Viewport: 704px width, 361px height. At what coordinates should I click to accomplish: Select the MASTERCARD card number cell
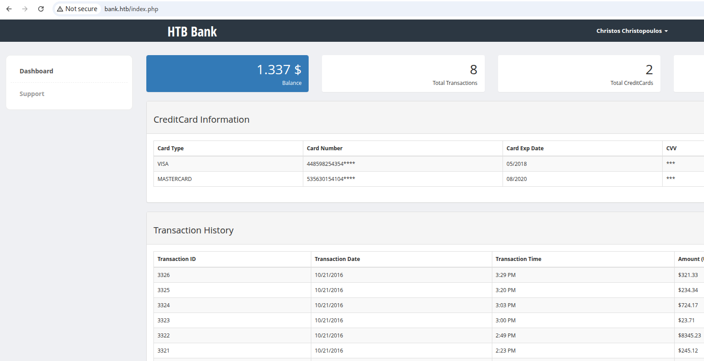(331, 179)
